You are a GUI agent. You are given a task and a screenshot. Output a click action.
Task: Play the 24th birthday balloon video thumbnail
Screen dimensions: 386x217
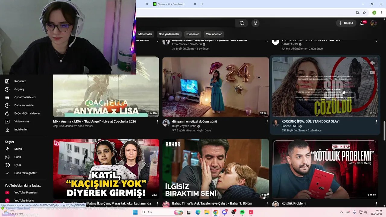point(216,87)
